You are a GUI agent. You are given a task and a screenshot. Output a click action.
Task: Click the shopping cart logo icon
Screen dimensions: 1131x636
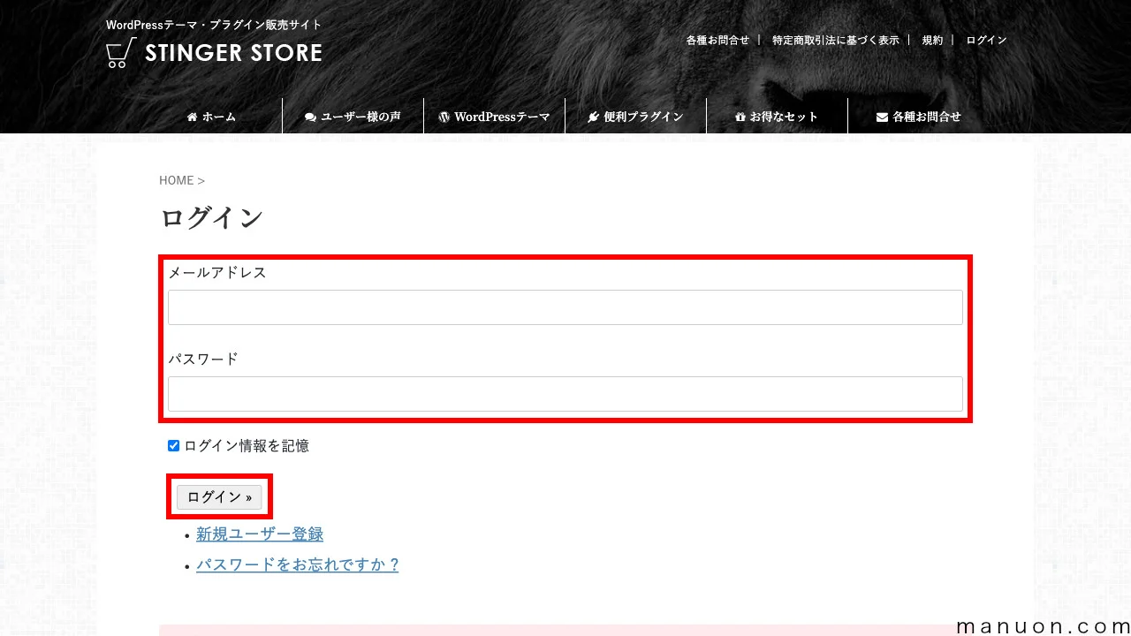click(121, 53)
